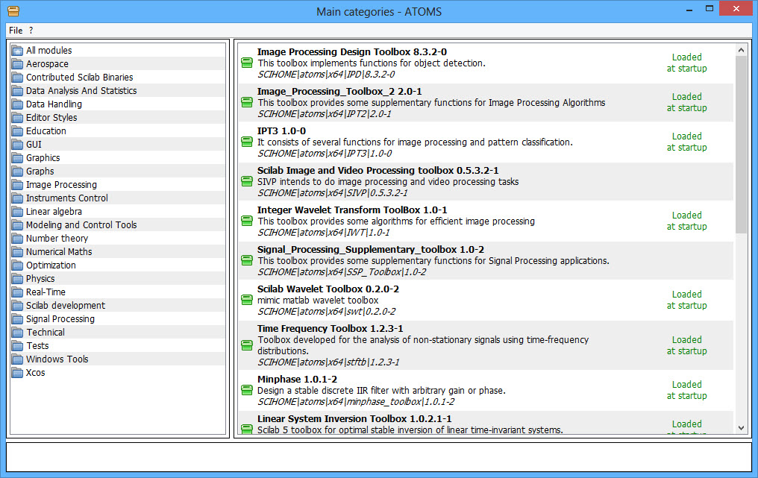Select the Linear algebra category
This screenshot has height=478, width=758.
coord(118,212)
